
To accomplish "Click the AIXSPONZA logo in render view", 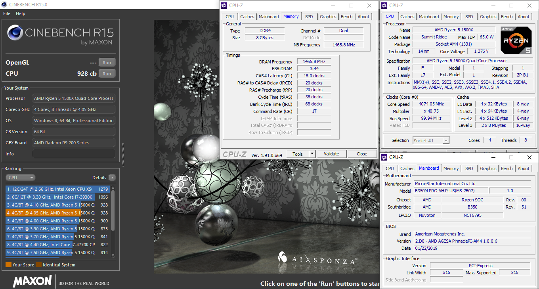I will (317, 259).
